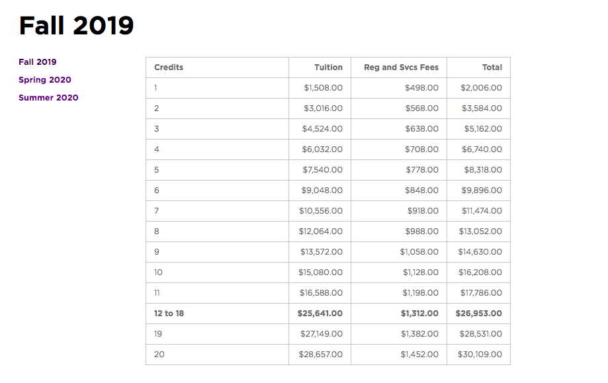Select the 12 to 18 credits cell
Image resolution: width=608 pixels, height=383 pixels.
[169, 314]
